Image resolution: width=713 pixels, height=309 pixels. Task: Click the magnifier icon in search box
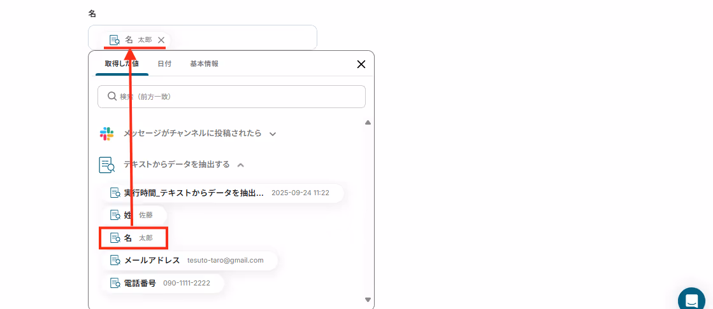pyautogui.click(x=112, y=96)
